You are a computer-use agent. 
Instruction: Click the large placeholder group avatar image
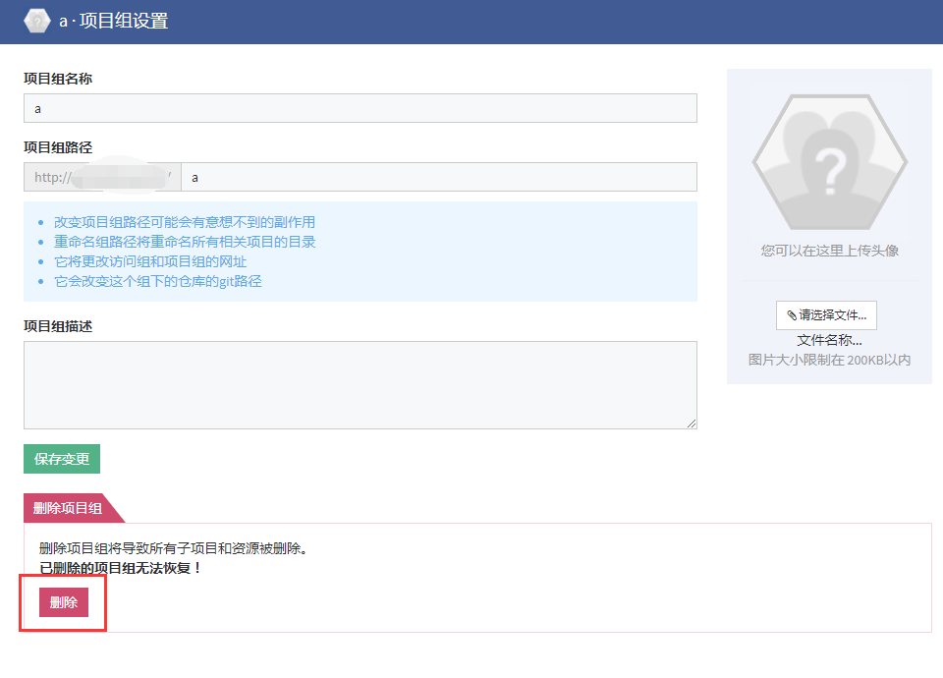(829, 163)
